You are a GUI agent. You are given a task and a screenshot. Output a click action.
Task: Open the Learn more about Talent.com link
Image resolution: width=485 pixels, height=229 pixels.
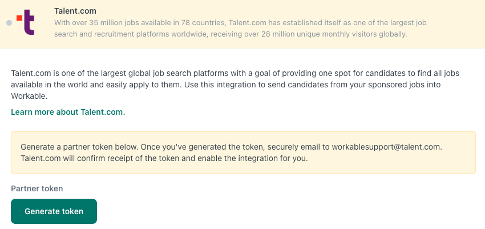click(68, 112)
